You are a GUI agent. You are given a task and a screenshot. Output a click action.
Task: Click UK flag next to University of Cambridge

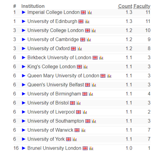[83, 39]
